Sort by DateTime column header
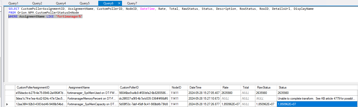This screenshot has width=358, height=107. tap(204, 87)
